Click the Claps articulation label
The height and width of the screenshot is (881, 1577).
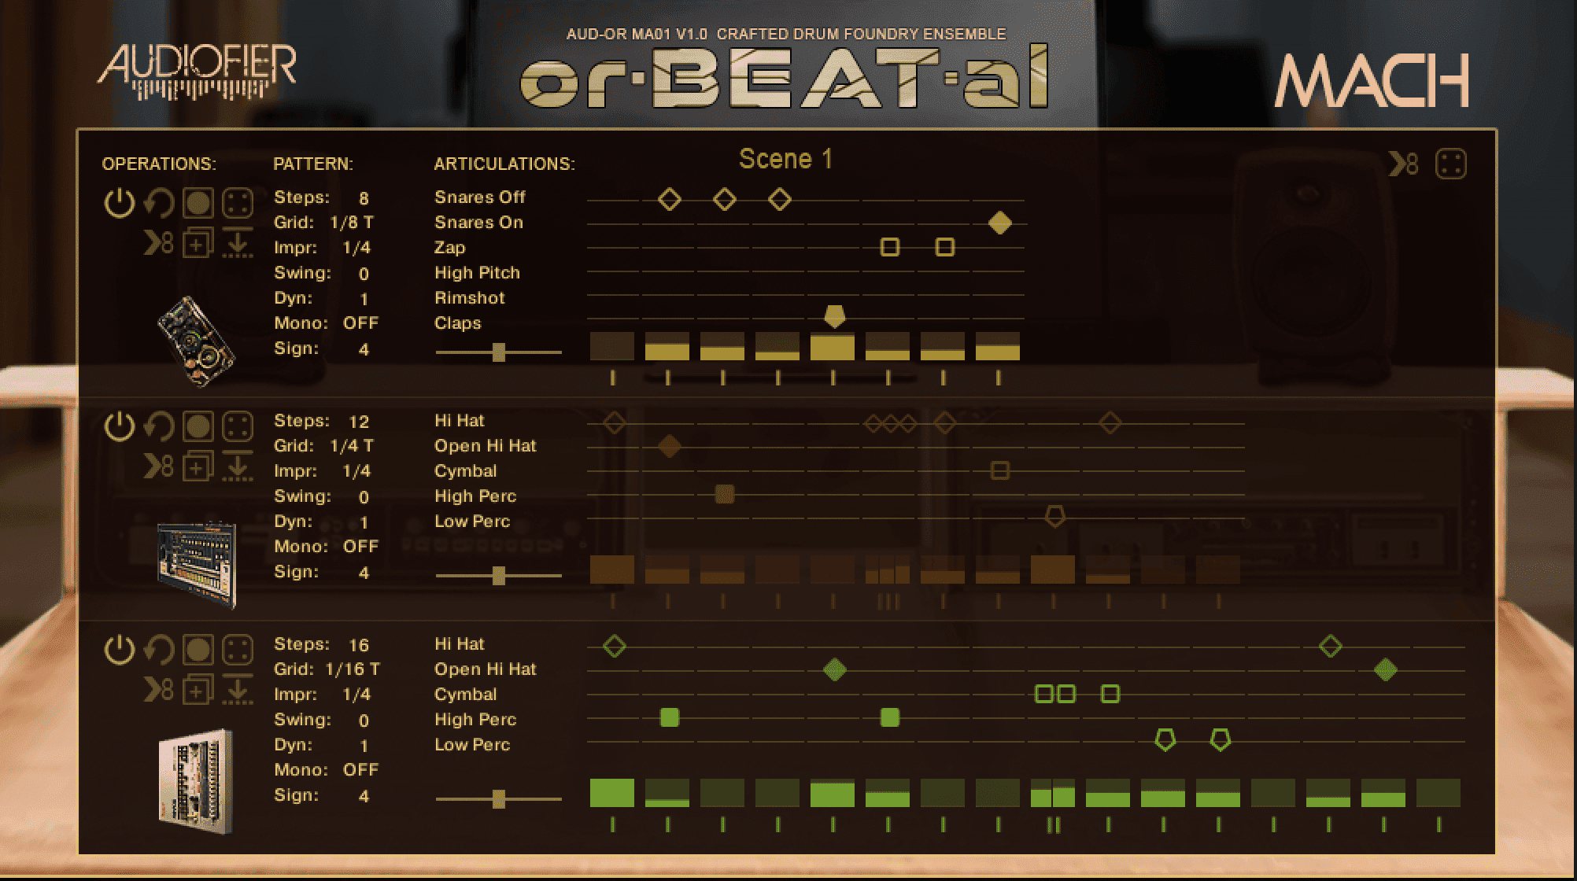tap(457, 323)
